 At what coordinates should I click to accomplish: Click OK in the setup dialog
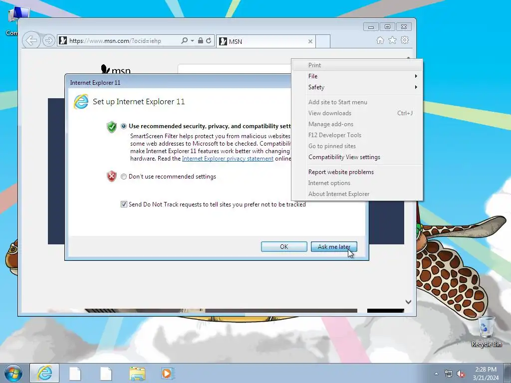[284, 246]
